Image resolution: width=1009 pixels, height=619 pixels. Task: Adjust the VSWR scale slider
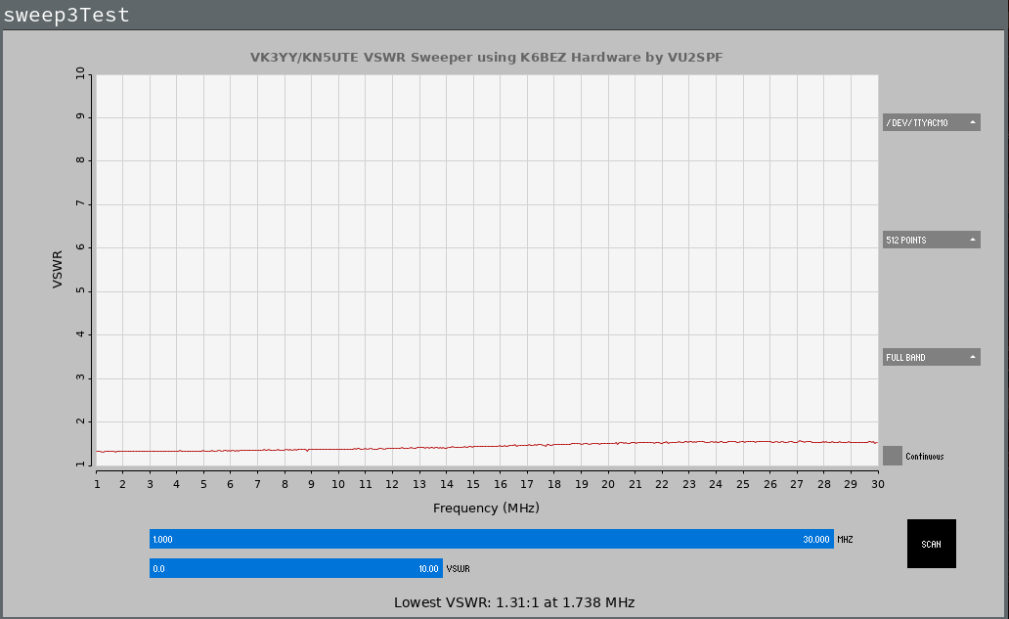point(293,568)
